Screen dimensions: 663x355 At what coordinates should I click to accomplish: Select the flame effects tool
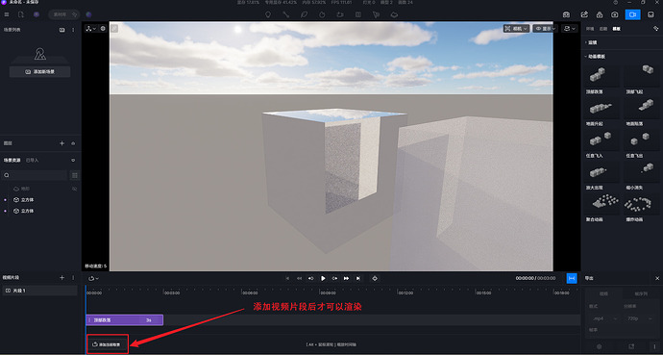click(x=322, y=14)
